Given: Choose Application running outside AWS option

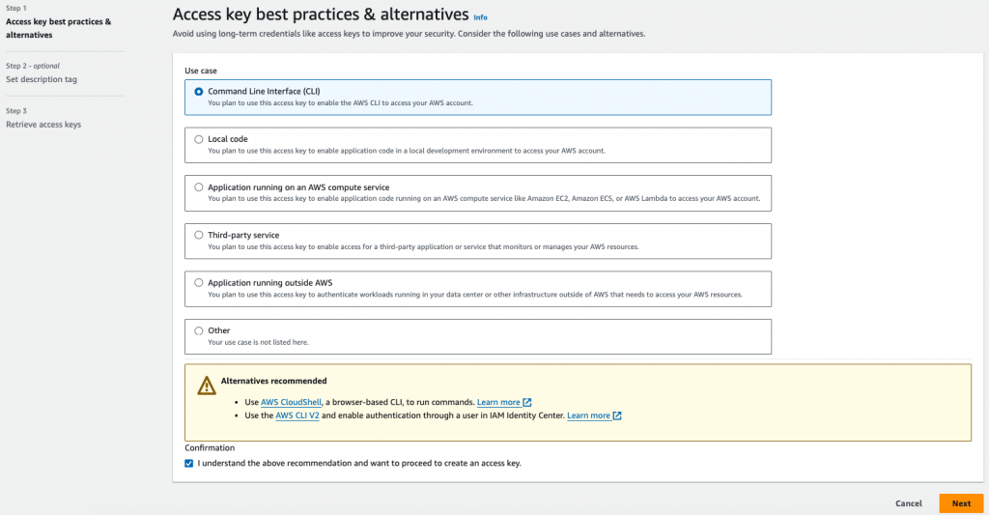Looking at the screenshot, I should click(x=199, y=283).
